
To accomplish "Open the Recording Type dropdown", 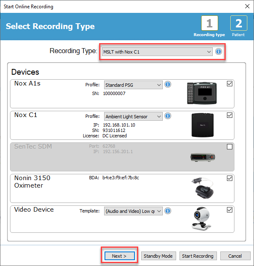I will click(157, 52).
